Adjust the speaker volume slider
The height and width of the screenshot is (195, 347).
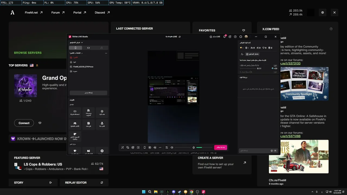click(x=182, y=148)
